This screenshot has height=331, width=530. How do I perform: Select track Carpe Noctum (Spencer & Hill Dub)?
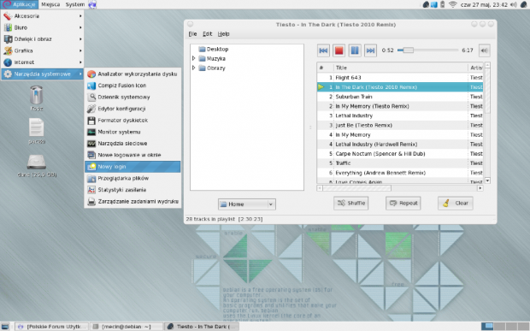[400, 153]
